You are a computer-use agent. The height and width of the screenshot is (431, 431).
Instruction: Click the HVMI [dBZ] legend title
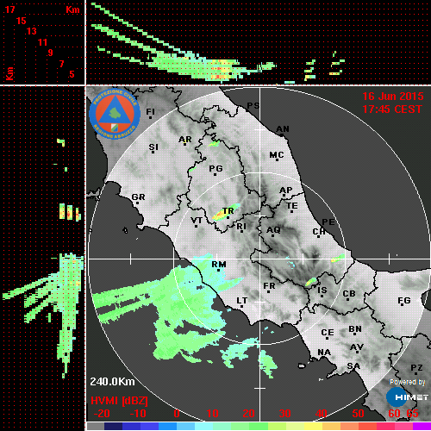[x=119, y=401]
